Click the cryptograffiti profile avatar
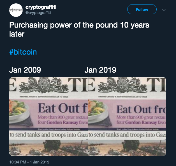Screen dimensions: 176x166 [16, 10]
